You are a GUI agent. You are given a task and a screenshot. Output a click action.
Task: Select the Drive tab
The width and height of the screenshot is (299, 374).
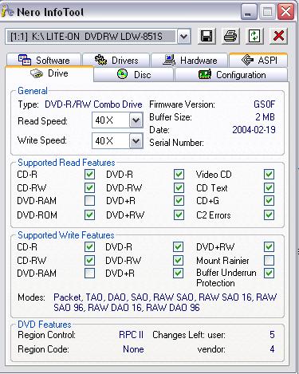(49, 73)
